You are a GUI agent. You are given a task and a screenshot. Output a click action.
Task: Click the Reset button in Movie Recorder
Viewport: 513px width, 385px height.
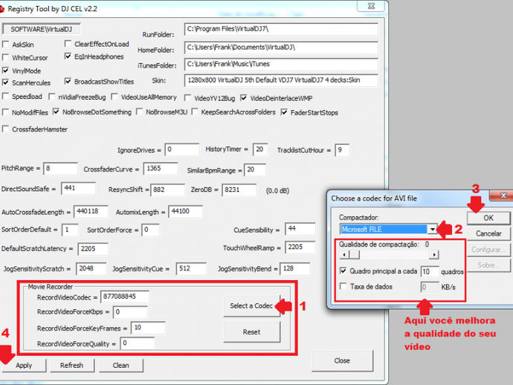[x=251, y=332]
